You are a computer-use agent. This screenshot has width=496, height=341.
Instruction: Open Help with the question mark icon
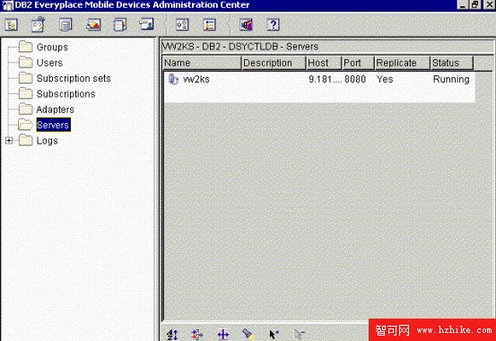pyautogui.click(x=274, y=25)
